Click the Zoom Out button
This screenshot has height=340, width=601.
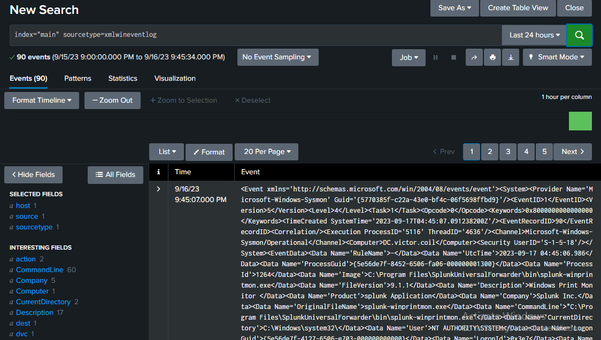click(112, 100)
